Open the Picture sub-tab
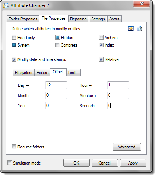The width and height of the screenshot is (158, 178). 42,73
